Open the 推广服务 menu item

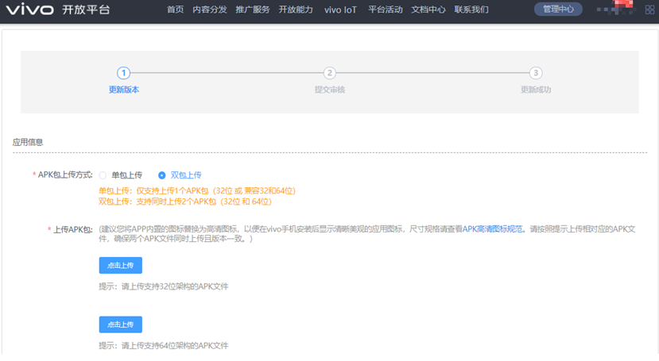point(253,10)
